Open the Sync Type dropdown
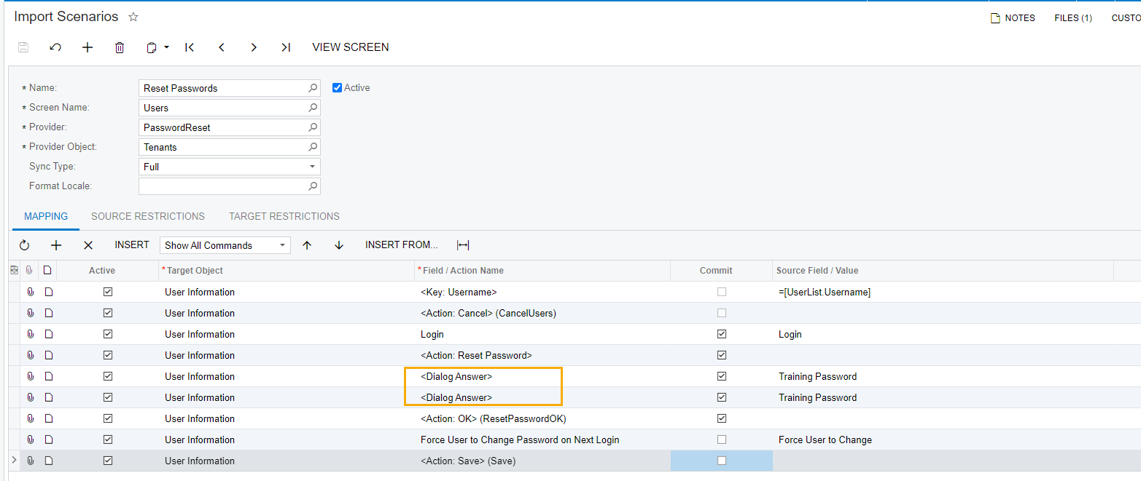This screenshot has height=481, width=1141. pos(312,167)
